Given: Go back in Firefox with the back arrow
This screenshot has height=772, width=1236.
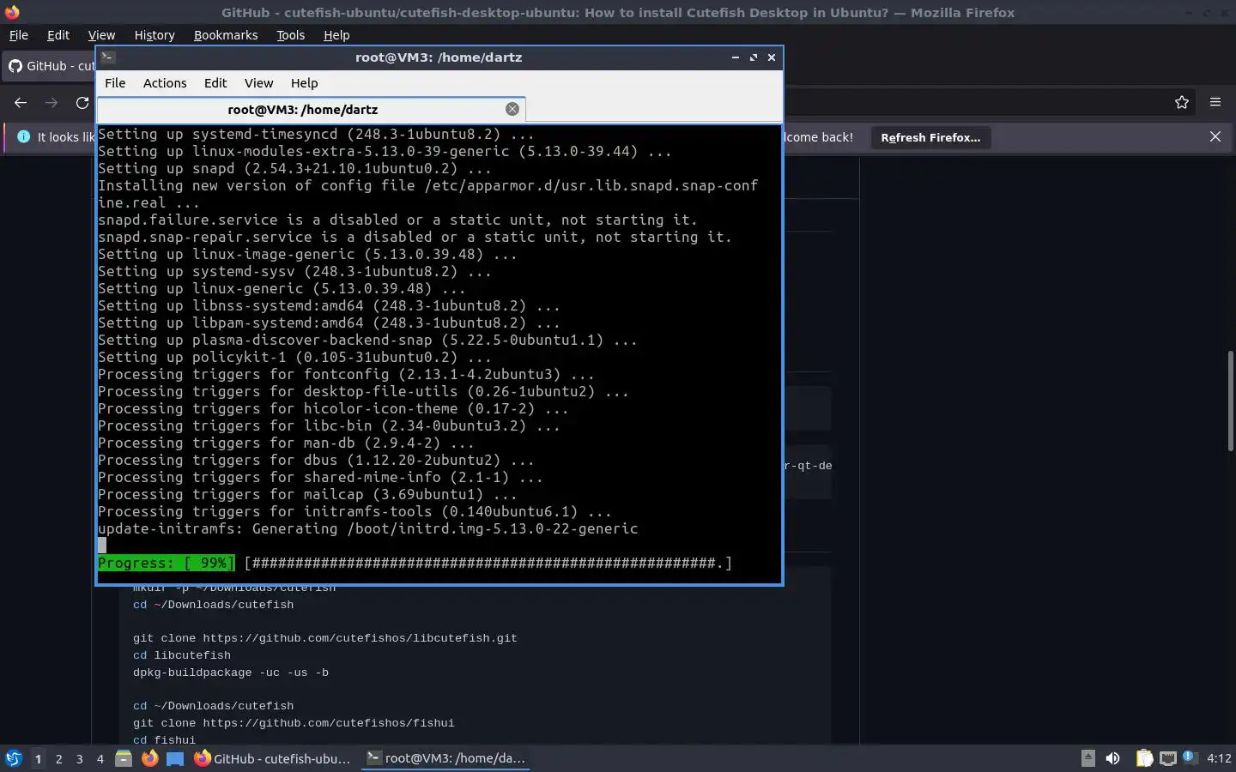Looking at the screenshot, I should (x=21, y=102).
